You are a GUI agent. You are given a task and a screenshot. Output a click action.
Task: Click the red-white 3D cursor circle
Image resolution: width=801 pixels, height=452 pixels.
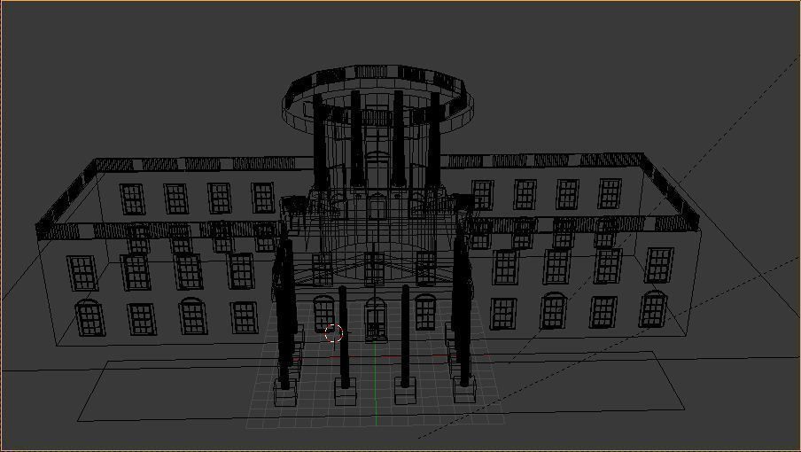[333, 333]
